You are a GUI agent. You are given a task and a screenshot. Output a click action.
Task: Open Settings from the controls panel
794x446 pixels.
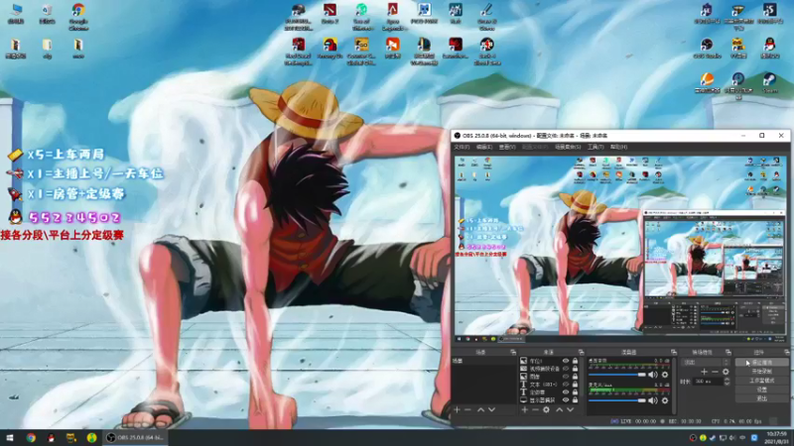[x=762, y=389]
